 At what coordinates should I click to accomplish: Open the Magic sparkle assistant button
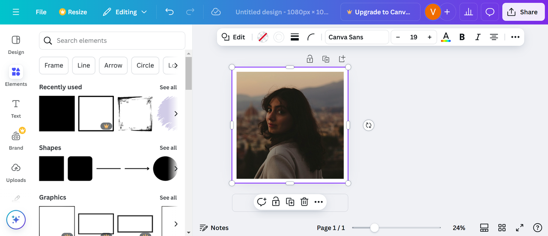[16, 220]
